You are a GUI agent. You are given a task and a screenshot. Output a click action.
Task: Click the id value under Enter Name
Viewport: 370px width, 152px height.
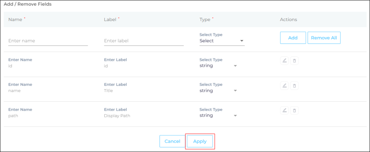coord(10,66)
